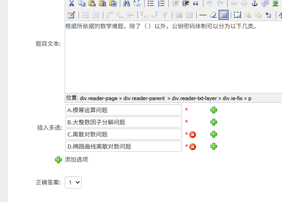Viewport: 282px width, 202px height.
Task: Select div.reader-page in the element path
Action: 98,98
